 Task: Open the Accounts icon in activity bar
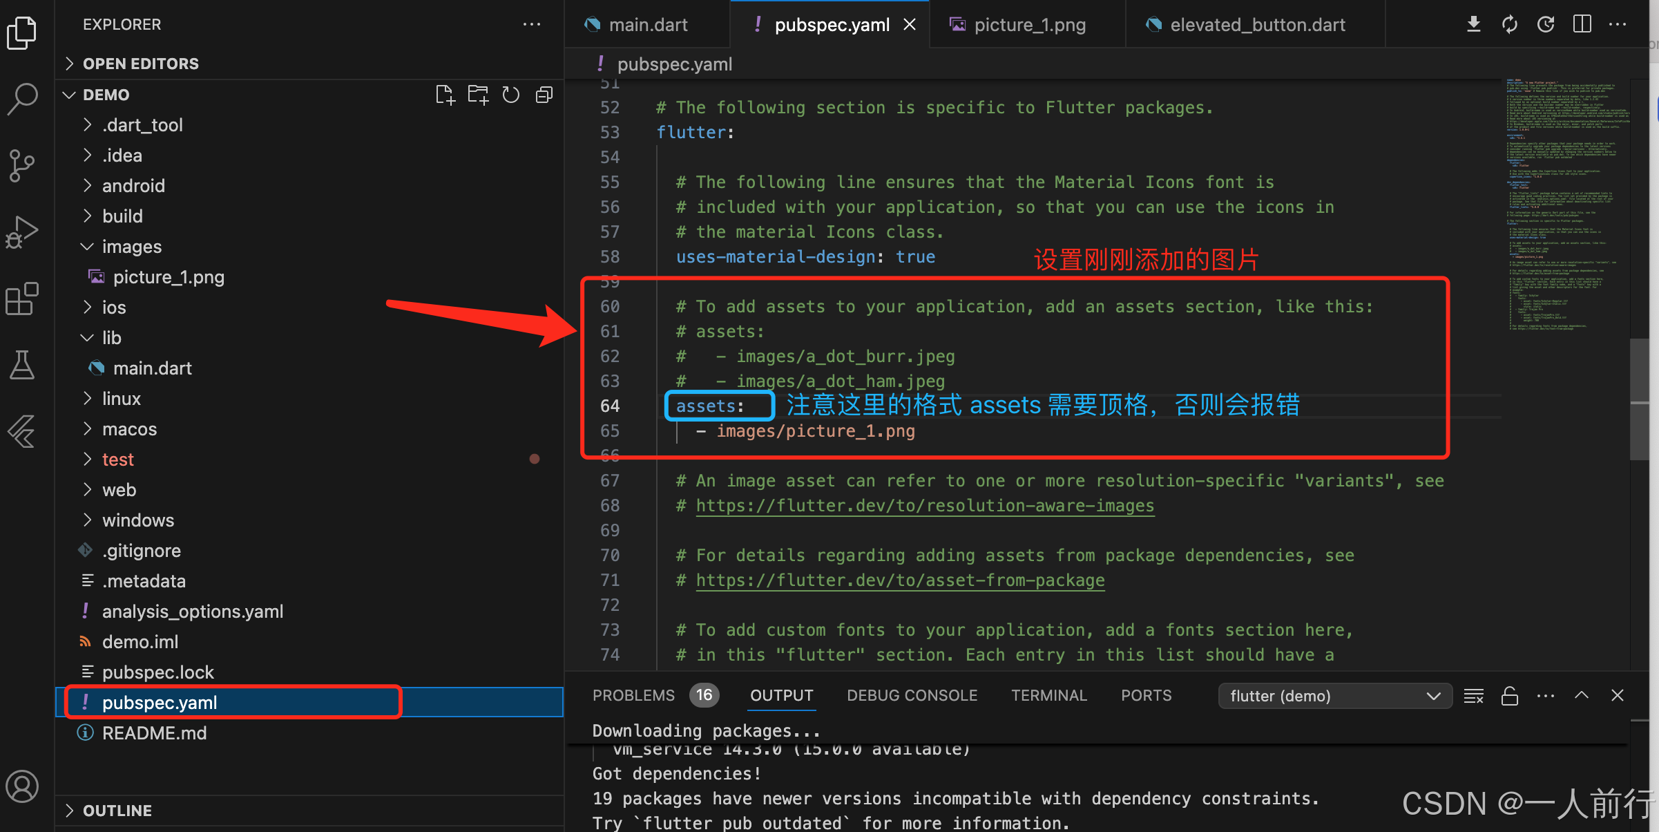pos(22,786)
